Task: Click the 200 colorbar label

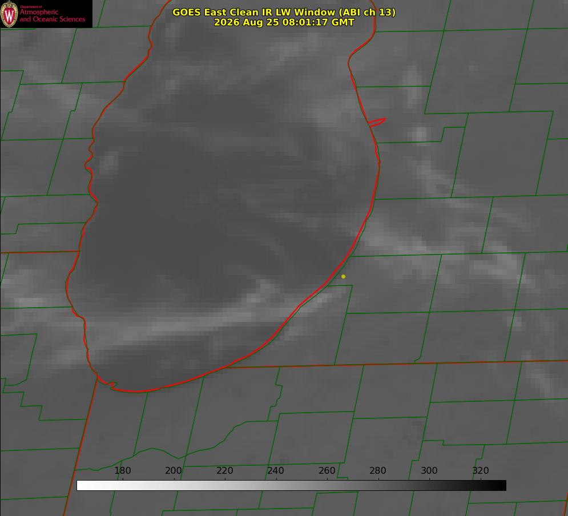Action: tap(174, 470)
